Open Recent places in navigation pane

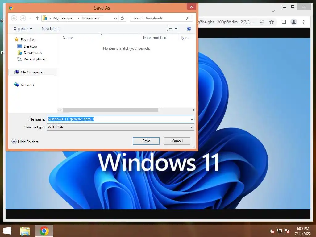point(32,59)
